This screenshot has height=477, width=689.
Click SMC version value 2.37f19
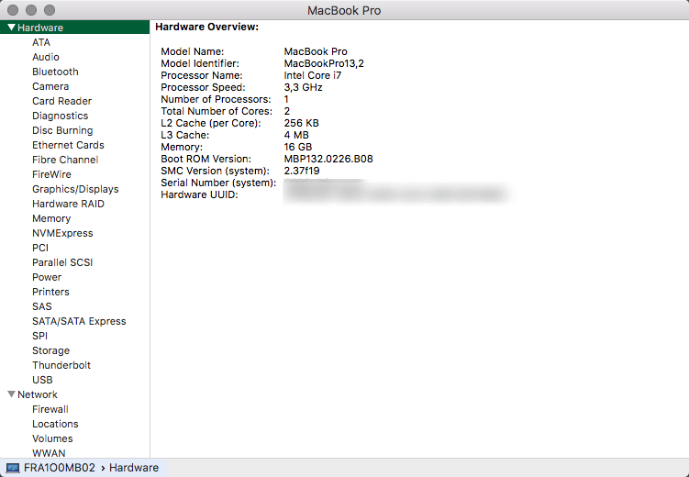coord(302,171)
